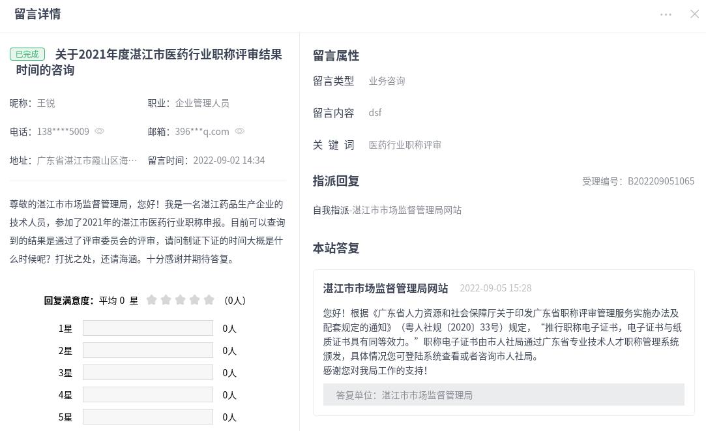Click the 5星 rating bar

(x=148, y=417)
